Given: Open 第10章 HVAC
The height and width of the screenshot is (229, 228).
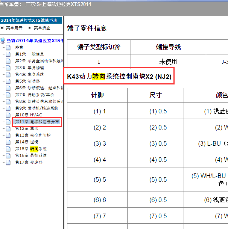Looking at the screenshot, I should coord(29,115).
